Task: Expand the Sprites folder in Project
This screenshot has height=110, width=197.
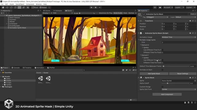Action: tap(3, 85)
